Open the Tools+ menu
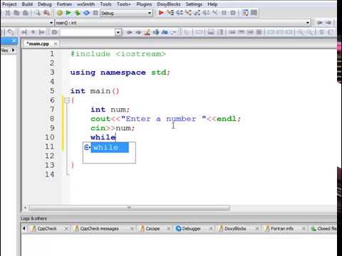 [124, 4]
